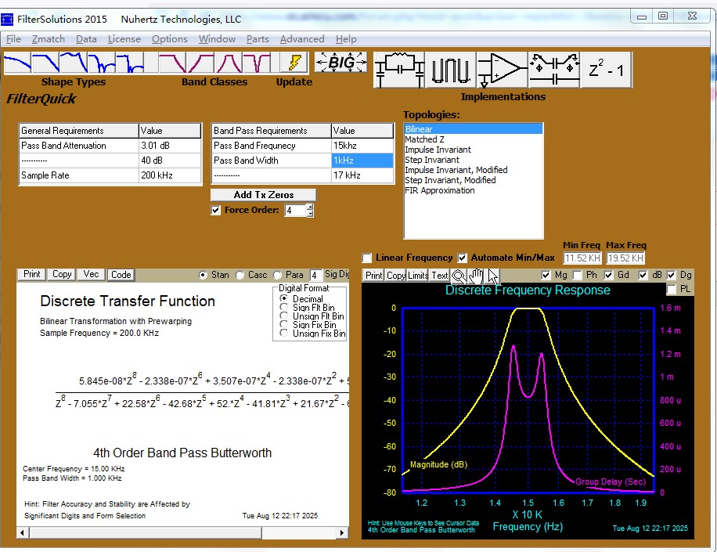Choose the low pass band class icon

point(172,63)
